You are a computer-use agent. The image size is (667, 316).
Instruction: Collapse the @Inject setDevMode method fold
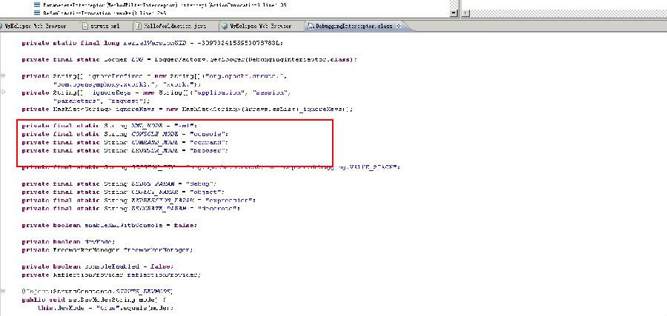click(3, 292)
